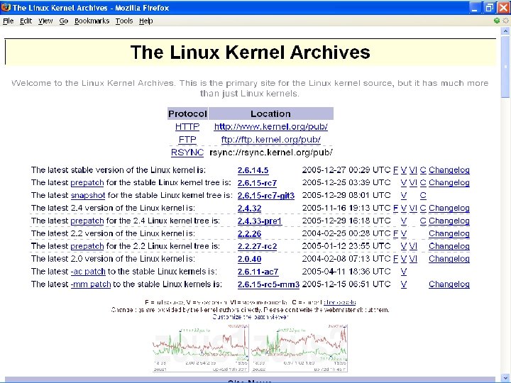Open the Tools menu
The image size is (511, 383).
pos(124,21)
